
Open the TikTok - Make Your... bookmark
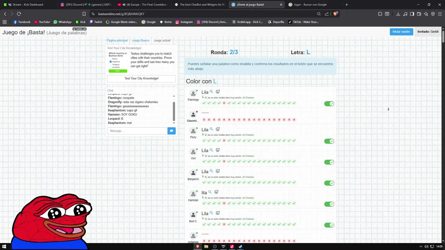tap(304, 22)
